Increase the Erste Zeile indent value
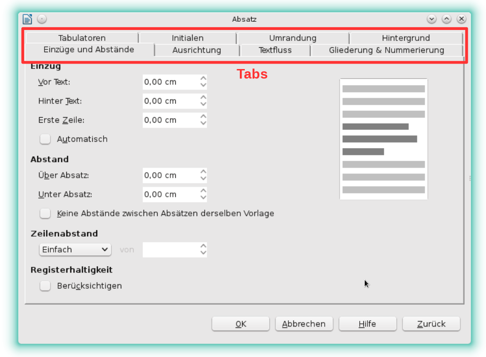Image resolution: width=486 pixels, height=357 pixels. (203, 117)
